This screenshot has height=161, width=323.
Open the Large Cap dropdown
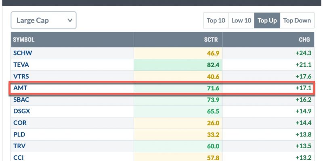pos(44,20)
